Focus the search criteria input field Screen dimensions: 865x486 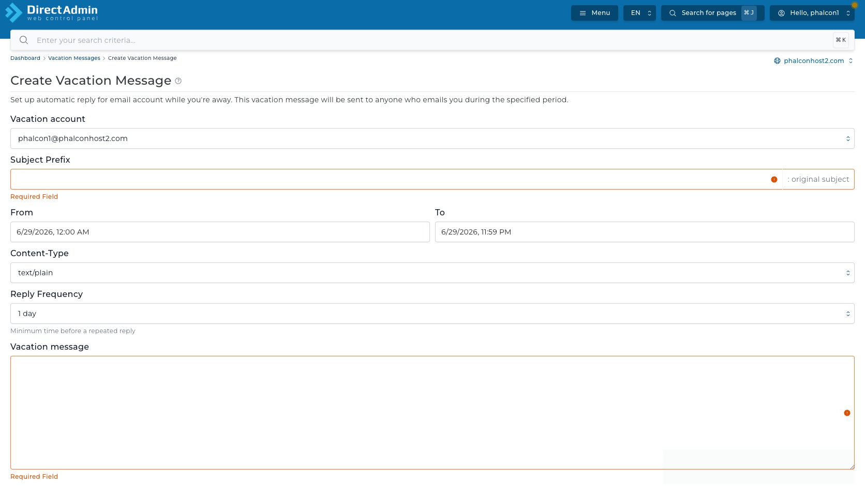pos(432,40)
